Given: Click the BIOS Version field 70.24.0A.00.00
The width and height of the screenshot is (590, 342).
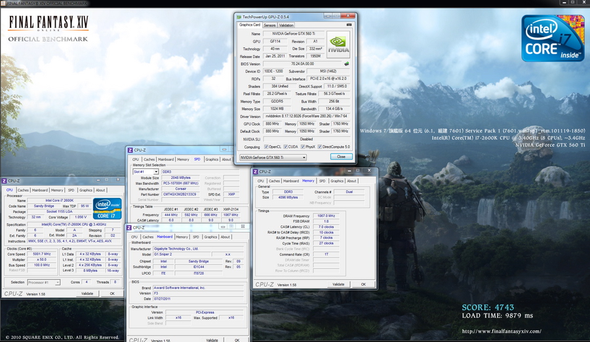Looking at the screenshot, I should click(x=302, y=64).
